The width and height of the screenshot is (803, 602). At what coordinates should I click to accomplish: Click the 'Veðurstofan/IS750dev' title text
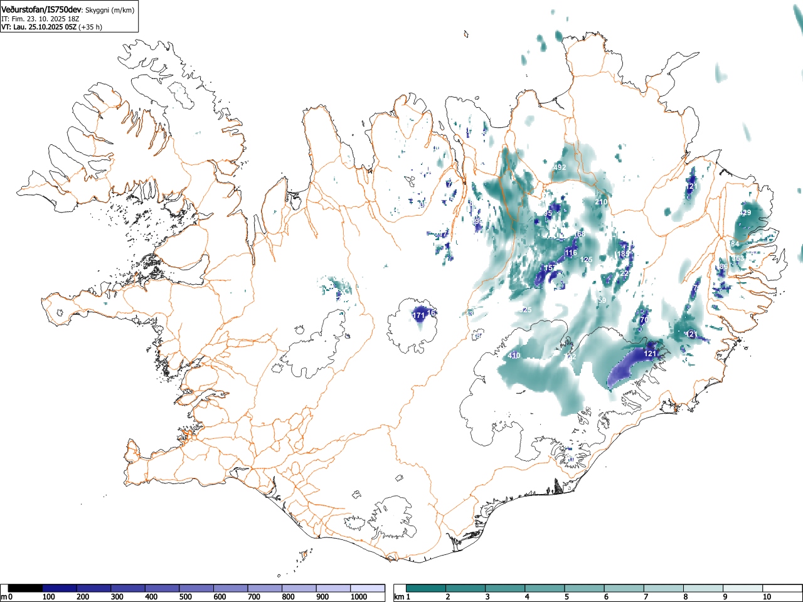tap(41, 10)
